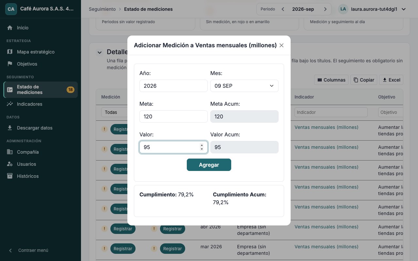This screenshot has width=418, height=261.
Task: Go to next period arrow
Action: click(x=325, y=9)
